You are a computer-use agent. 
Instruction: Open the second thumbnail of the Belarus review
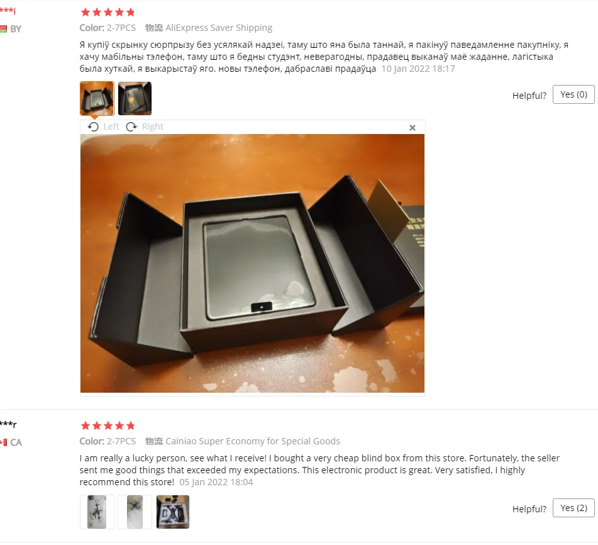point(135,98)
